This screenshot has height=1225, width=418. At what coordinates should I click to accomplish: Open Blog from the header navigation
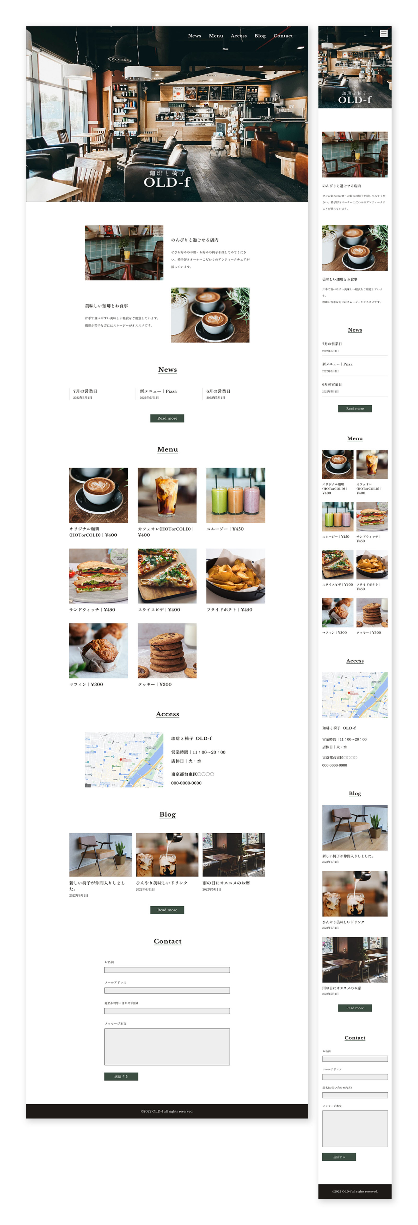(260, 36)
